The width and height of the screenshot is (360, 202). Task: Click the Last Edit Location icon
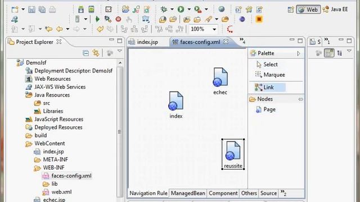(49, 29)
